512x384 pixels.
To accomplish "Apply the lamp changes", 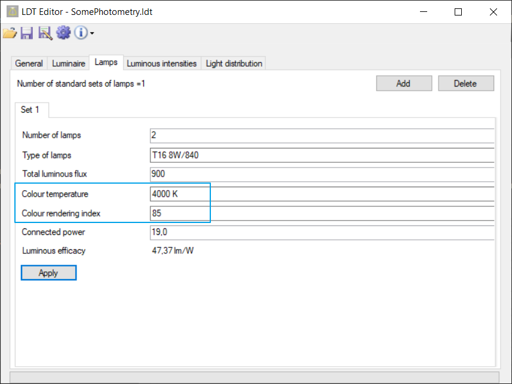I will pyautogui.click(x=48, y=272).
